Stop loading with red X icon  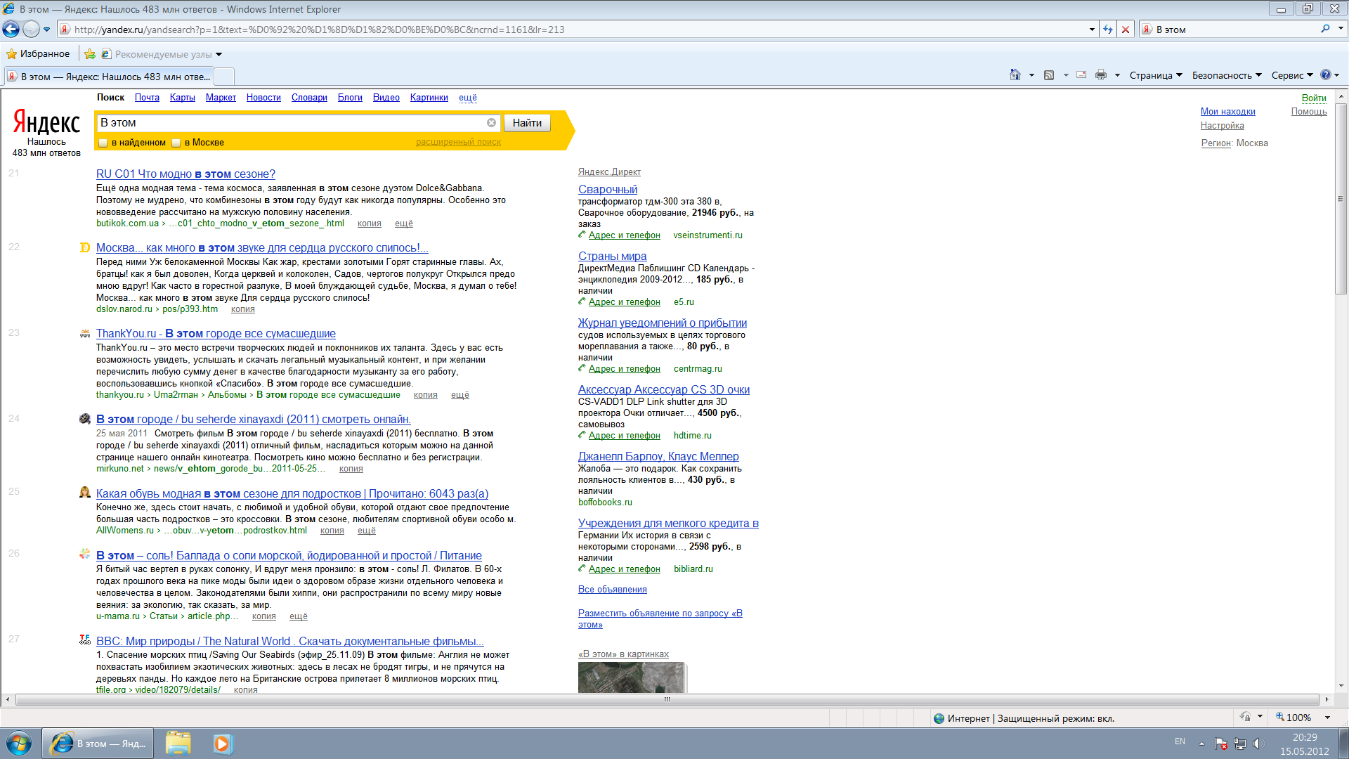(x=1126, y=30)
